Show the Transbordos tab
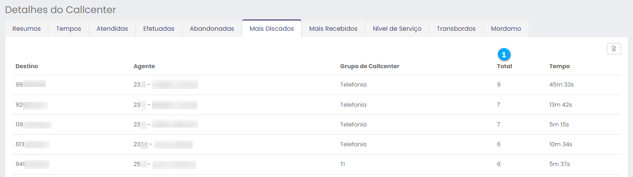The image size is (633, 177). 456,29
